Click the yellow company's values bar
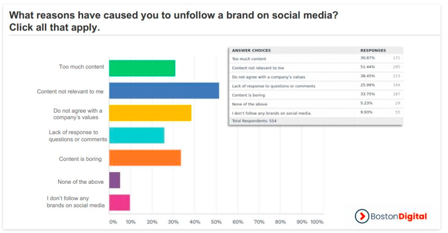This screenshot has height=233, width=448. 150,113
